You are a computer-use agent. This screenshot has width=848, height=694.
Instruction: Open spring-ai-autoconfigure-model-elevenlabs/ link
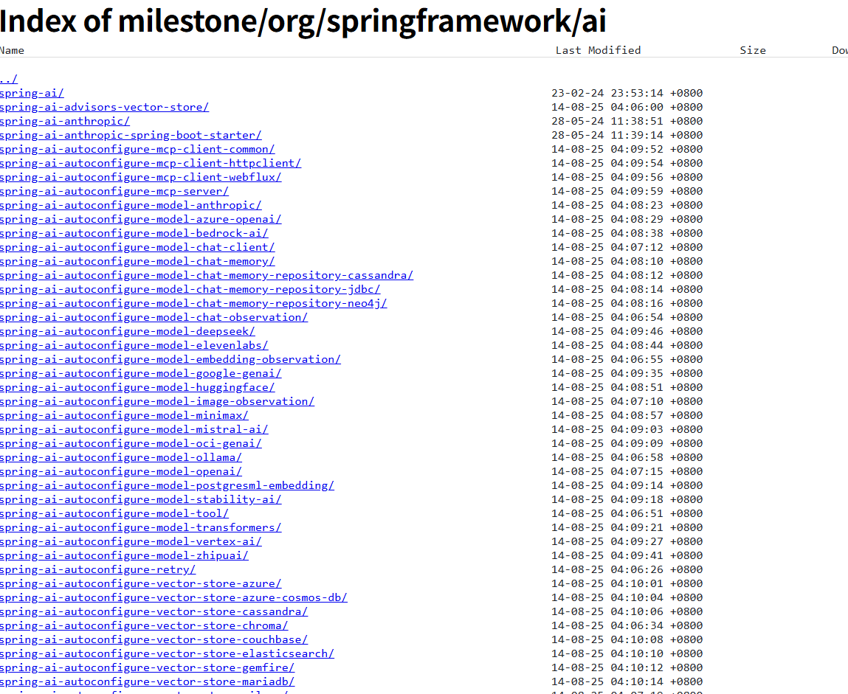[134, 346]
